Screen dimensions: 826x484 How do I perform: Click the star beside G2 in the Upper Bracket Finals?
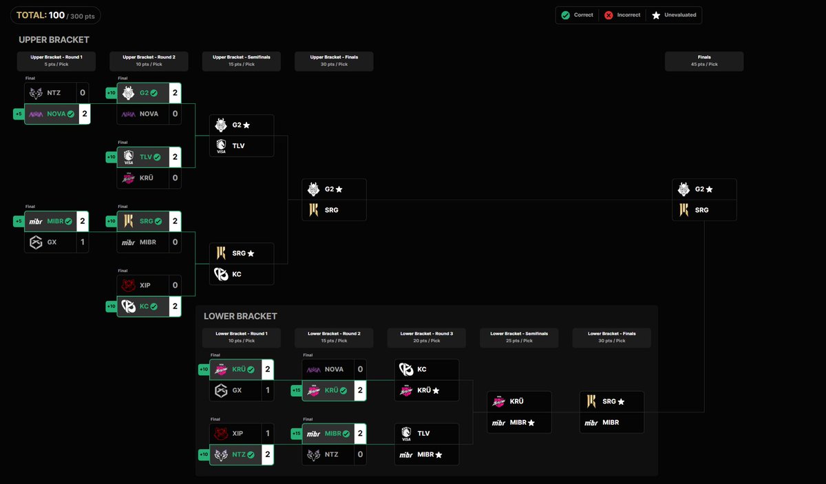click(x=339, y=189)
